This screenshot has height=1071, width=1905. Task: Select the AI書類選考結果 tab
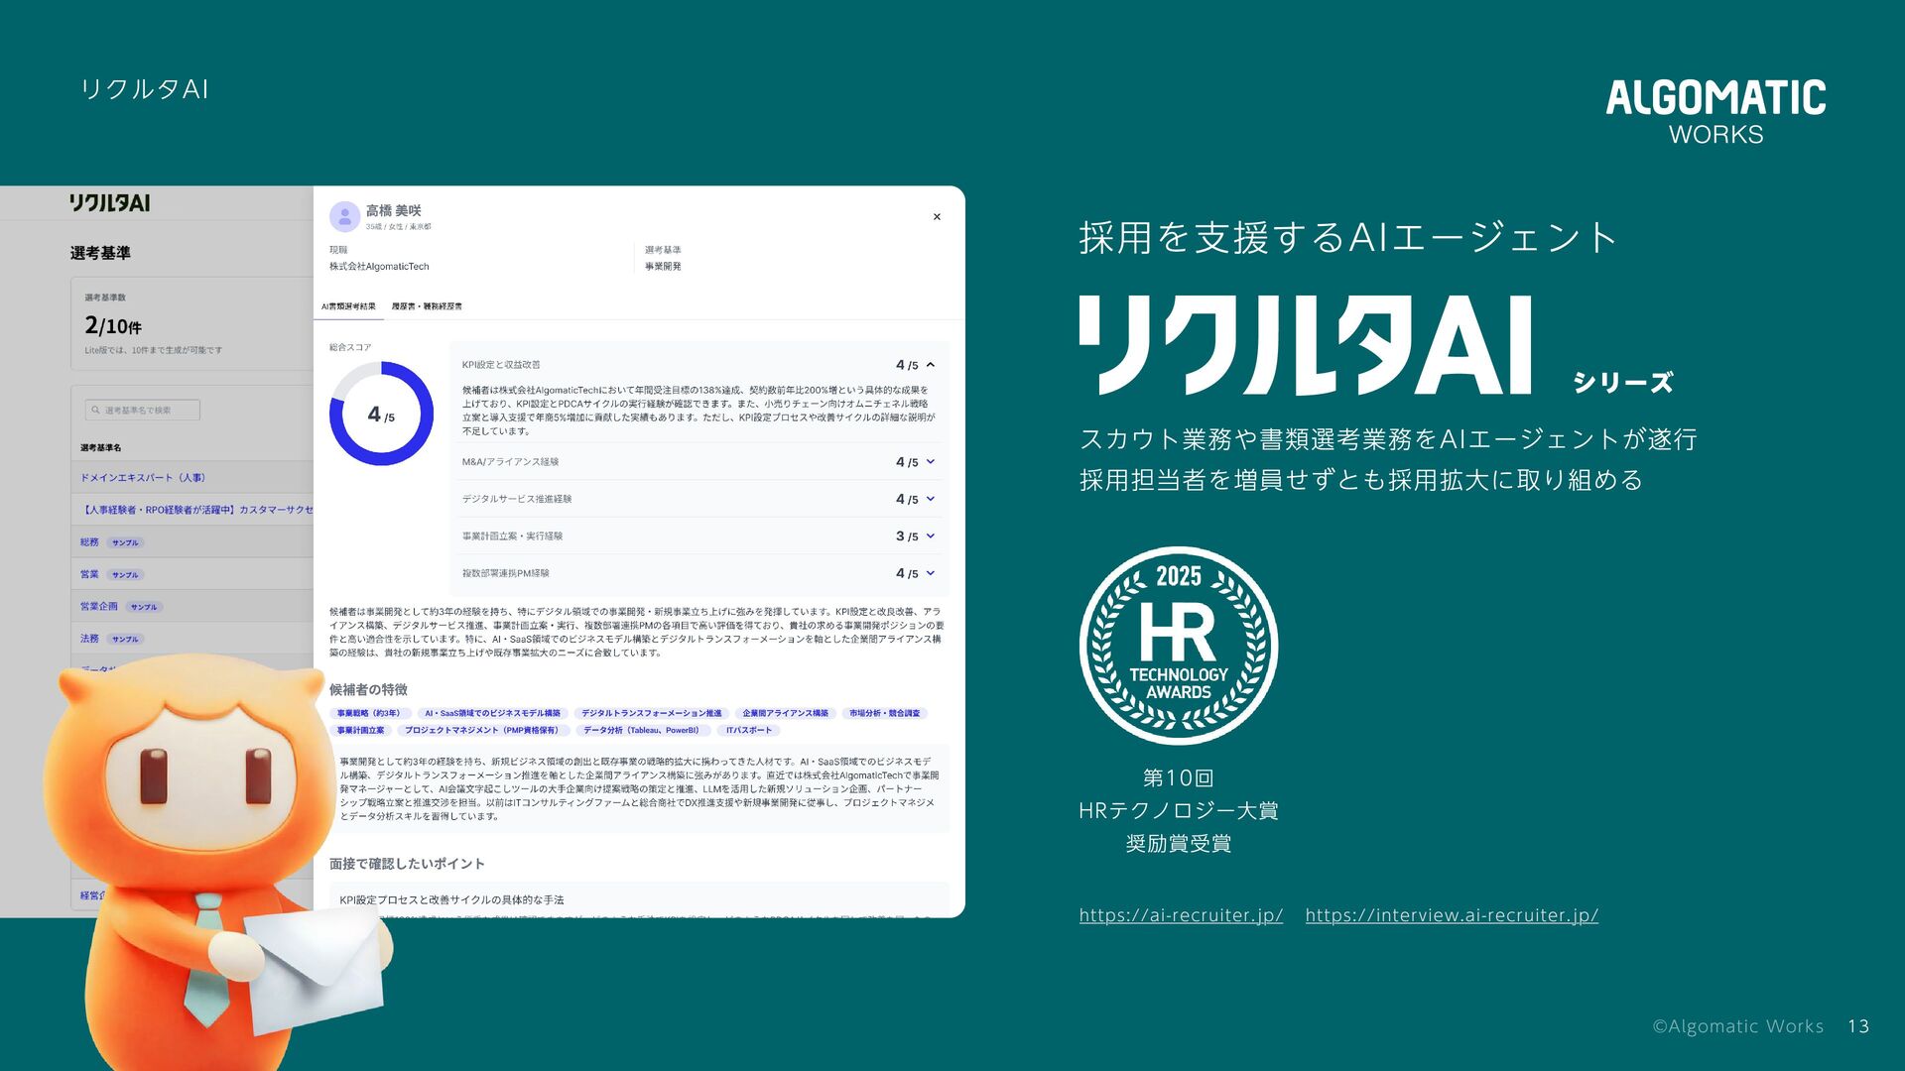[348, 306]
